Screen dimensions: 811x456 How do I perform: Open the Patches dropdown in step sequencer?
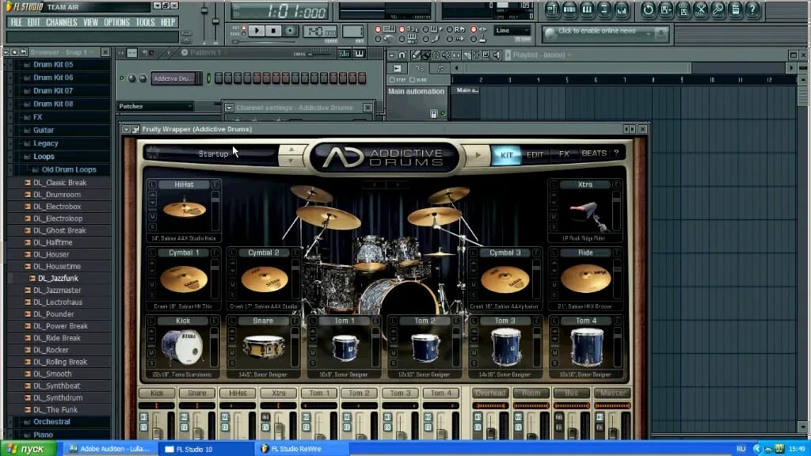(156, 106)
